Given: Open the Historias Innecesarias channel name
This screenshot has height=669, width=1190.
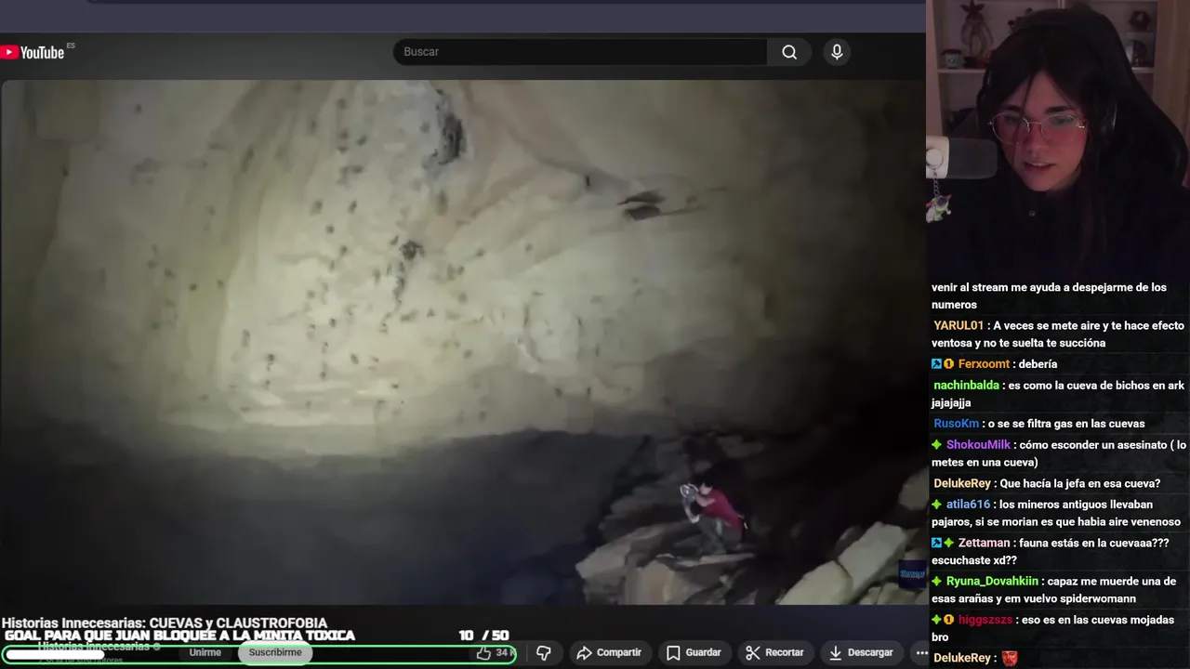Looking at the screenshot, I should pyautogui.click(x=94, y=647).
